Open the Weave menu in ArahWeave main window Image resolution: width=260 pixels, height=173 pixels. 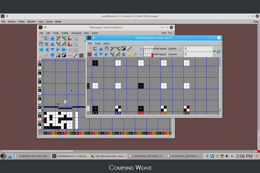(12, 22)
